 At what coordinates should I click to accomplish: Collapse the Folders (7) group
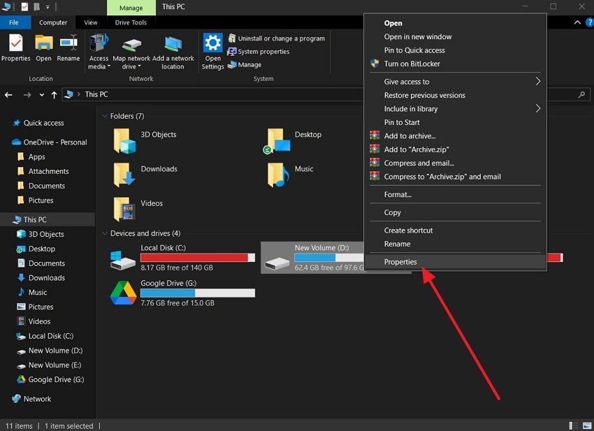coord(105,116)
